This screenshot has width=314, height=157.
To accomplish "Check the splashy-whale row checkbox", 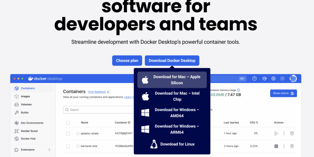I will tap(68, 134).
